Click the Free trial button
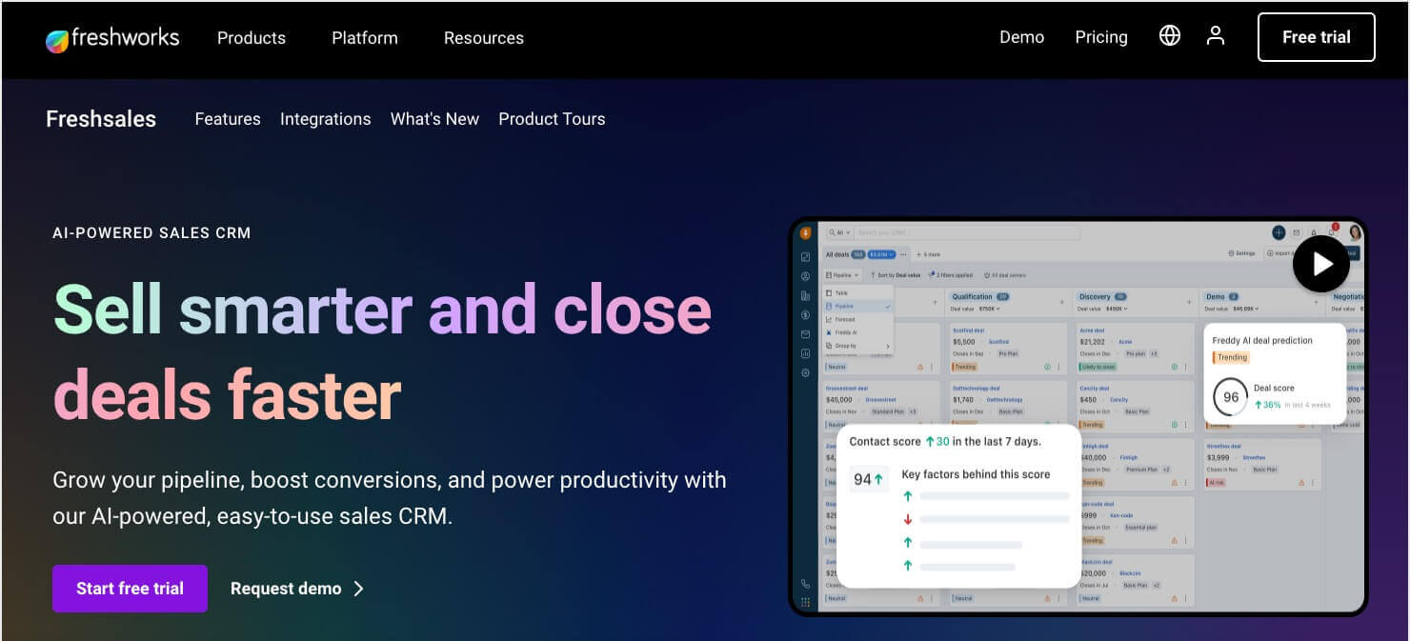This screenshot has height=641, width=1410. pos(1317,37)
